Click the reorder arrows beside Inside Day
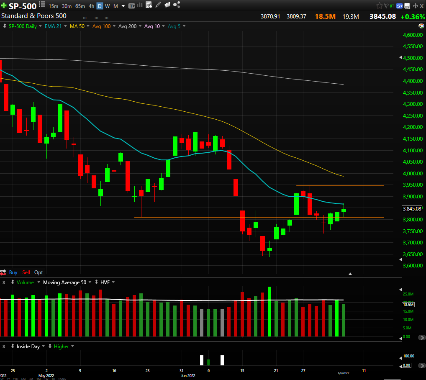 pyautogui.click(x=13, y=347)
